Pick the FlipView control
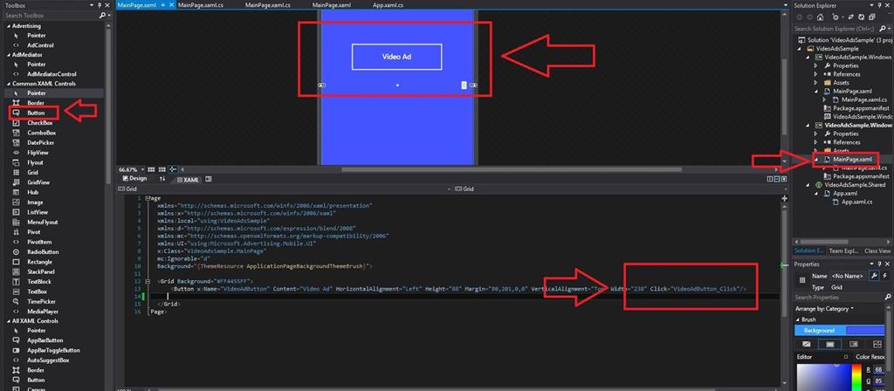This screenshot has height=391, width=894. click(38, 153)
